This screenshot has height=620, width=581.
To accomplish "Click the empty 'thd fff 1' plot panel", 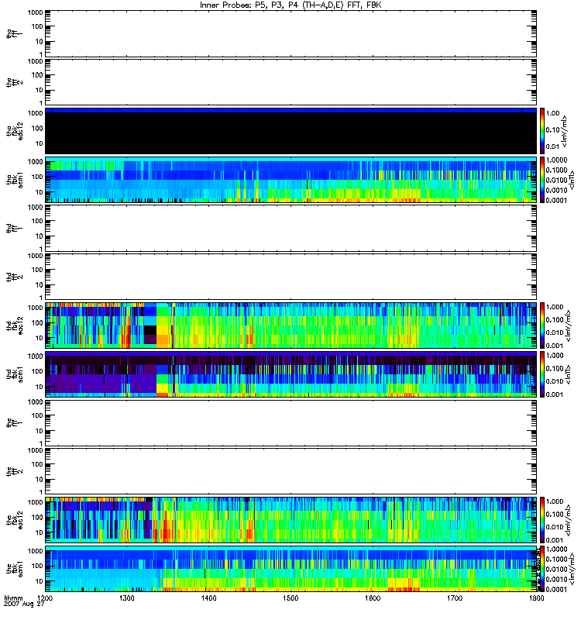I will click(x=290, y=228).
